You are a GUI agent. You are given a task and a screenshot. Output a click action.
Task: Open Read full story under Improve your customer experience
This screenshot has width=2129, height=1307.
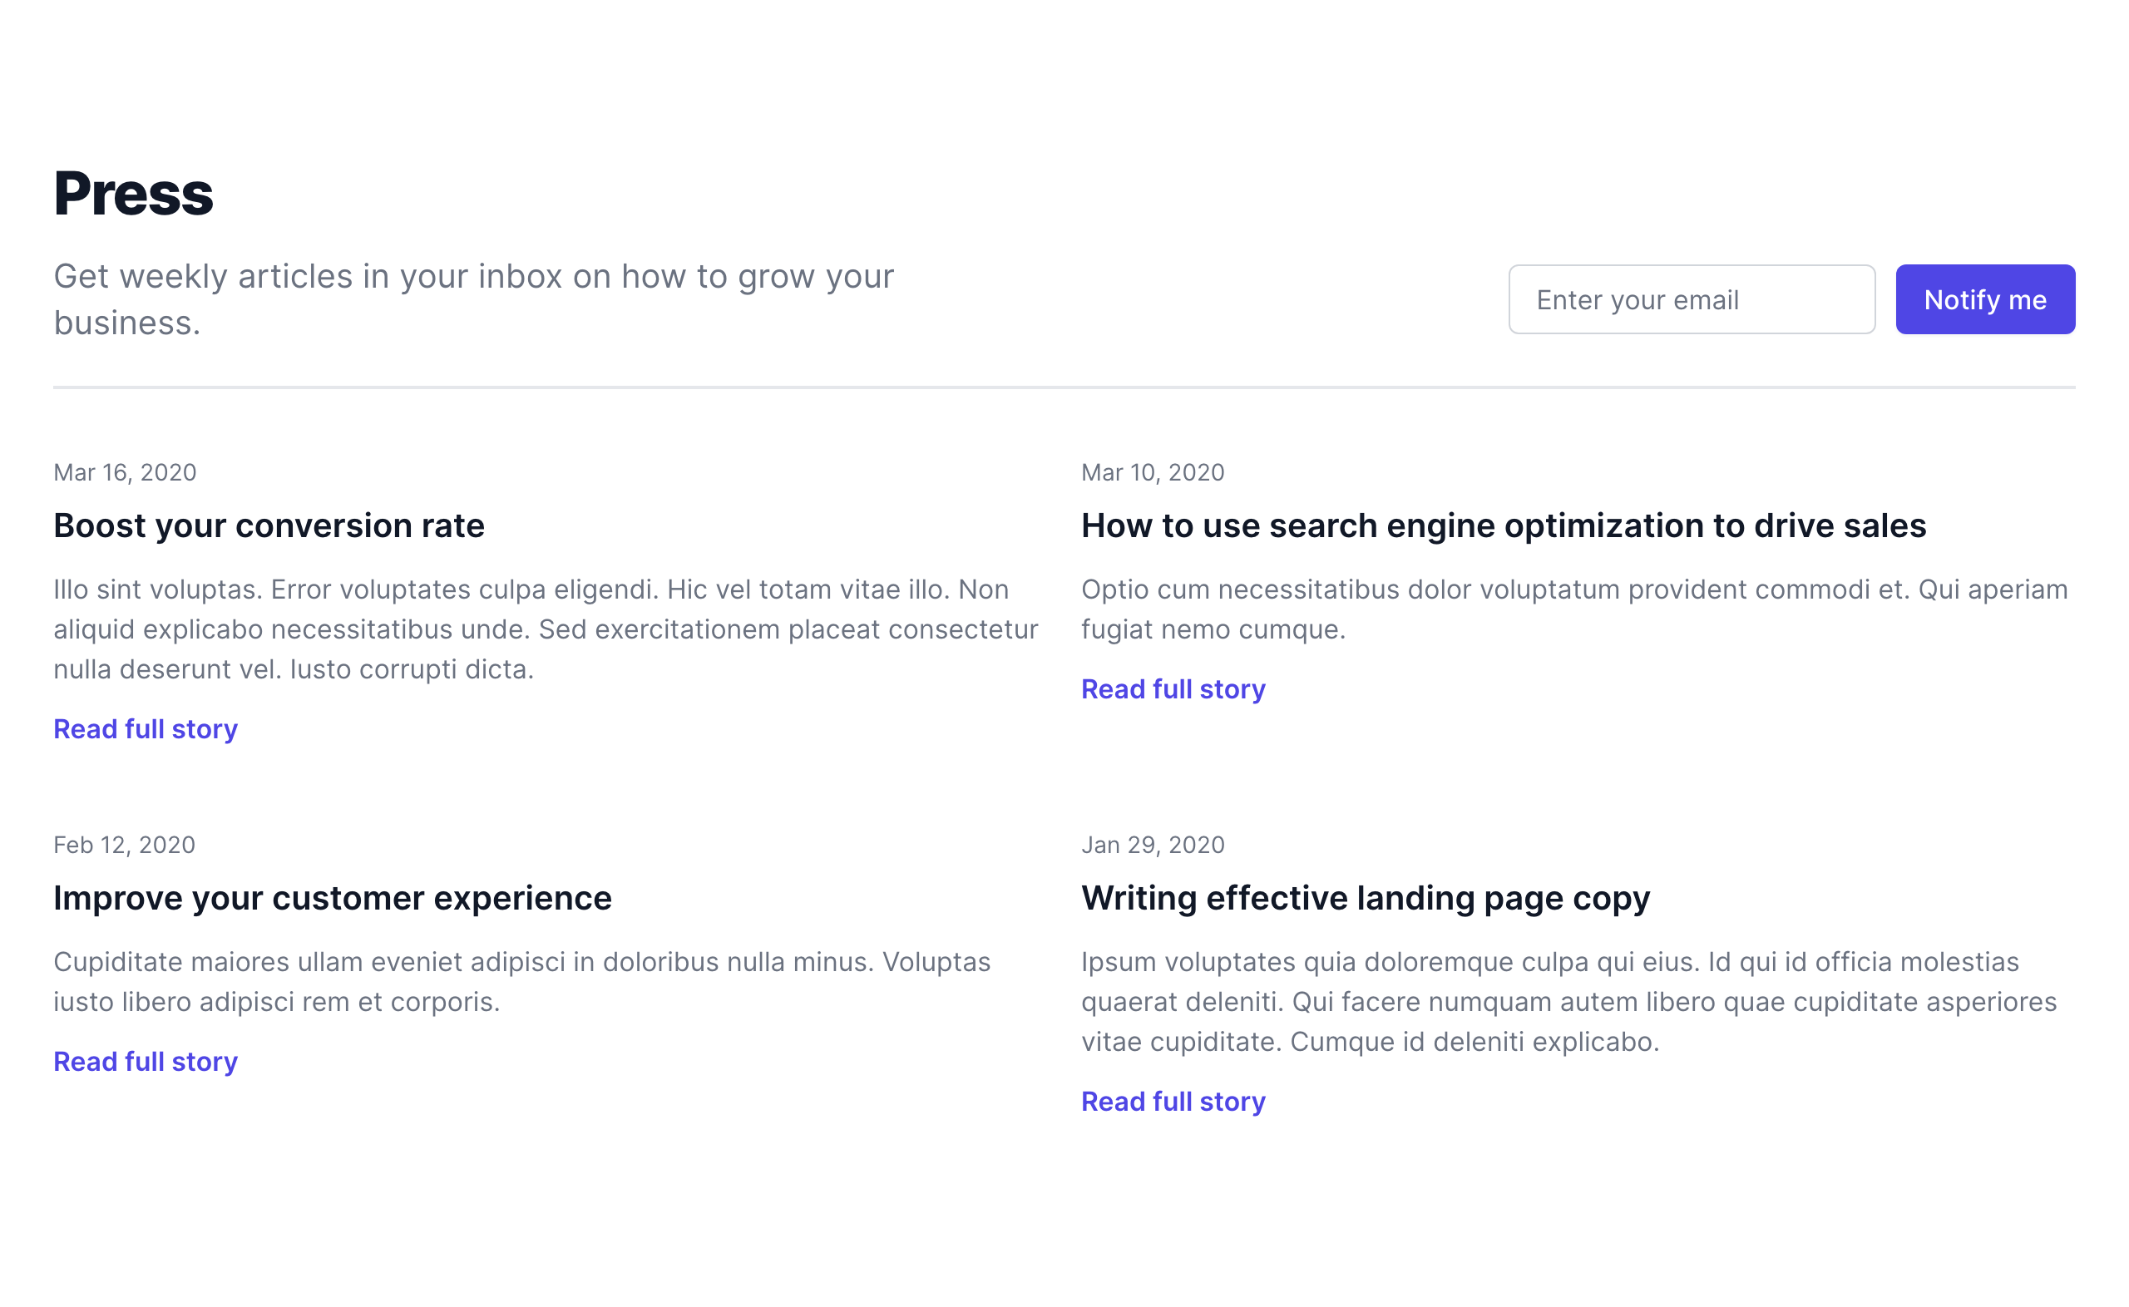(146, 1062)
